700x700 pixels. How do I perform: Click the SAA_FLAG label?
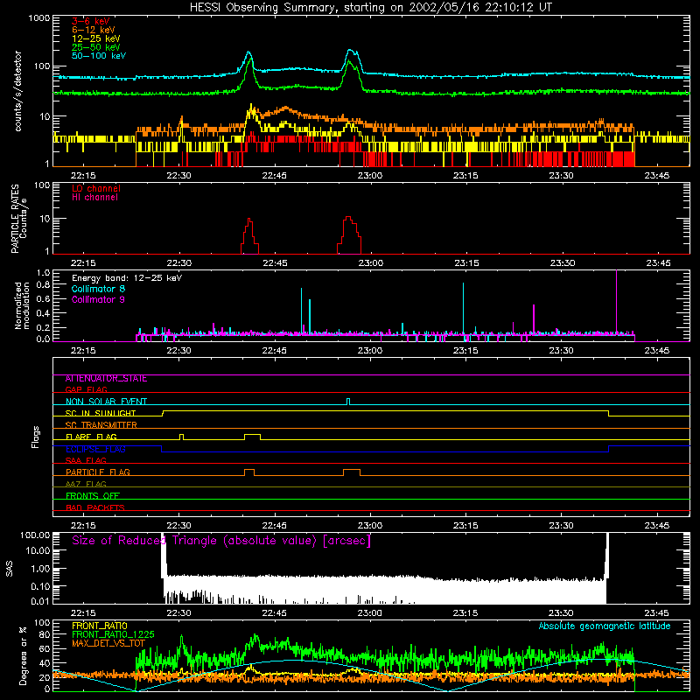pyautogui.click(x=86, y=460)
